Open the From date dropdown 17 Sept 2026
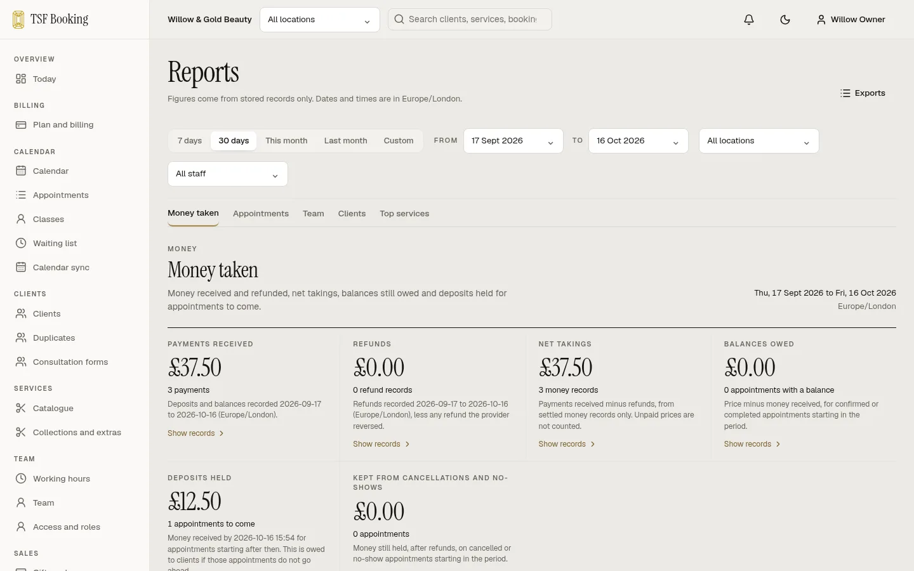This screenshot has width=914, height=571. click(513, 141)
